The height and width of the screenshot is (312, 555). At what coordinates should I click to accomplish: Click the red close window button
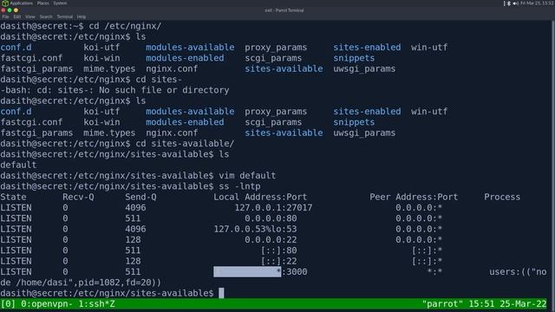3,10
